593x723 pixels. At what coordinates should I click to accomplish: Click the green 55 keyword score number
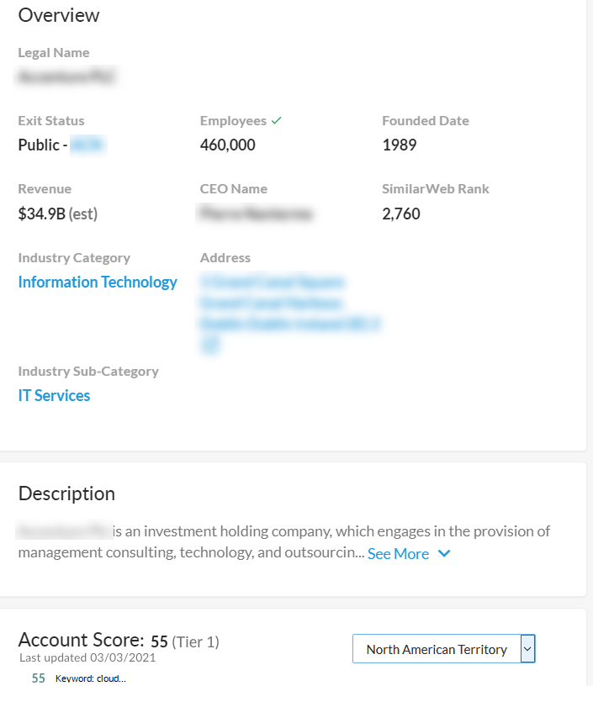pyautogui.click(x=38, y=678)
